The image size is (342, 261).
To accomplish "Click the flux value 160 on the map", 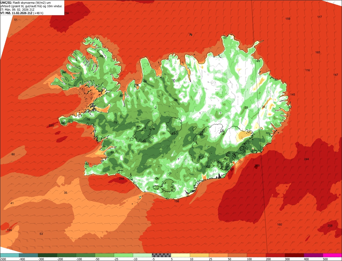I will (279, 224).
